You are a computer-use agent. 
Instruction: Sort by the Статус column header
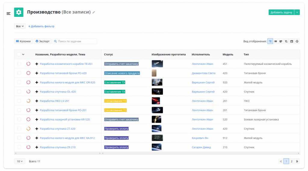coord(109,54)
